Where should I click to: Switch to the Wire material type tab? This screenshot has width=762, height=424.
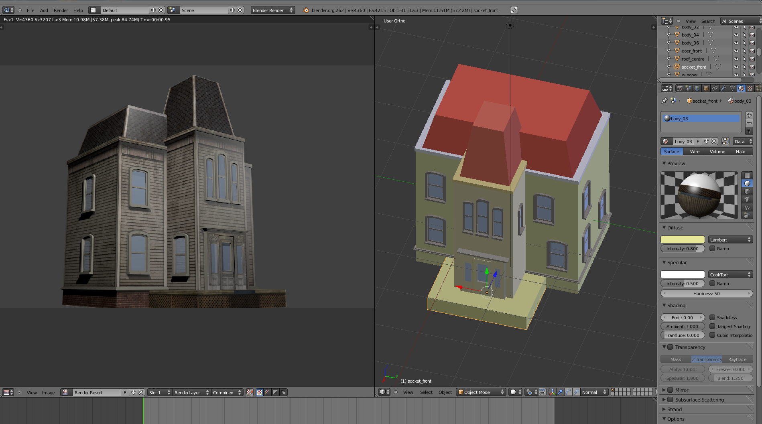click(x=695, y=152)
